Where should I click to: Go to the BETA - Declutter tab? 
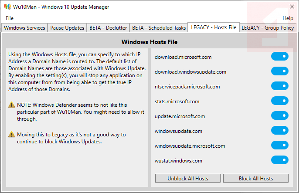pyautogui.click(x=108, y=28)
